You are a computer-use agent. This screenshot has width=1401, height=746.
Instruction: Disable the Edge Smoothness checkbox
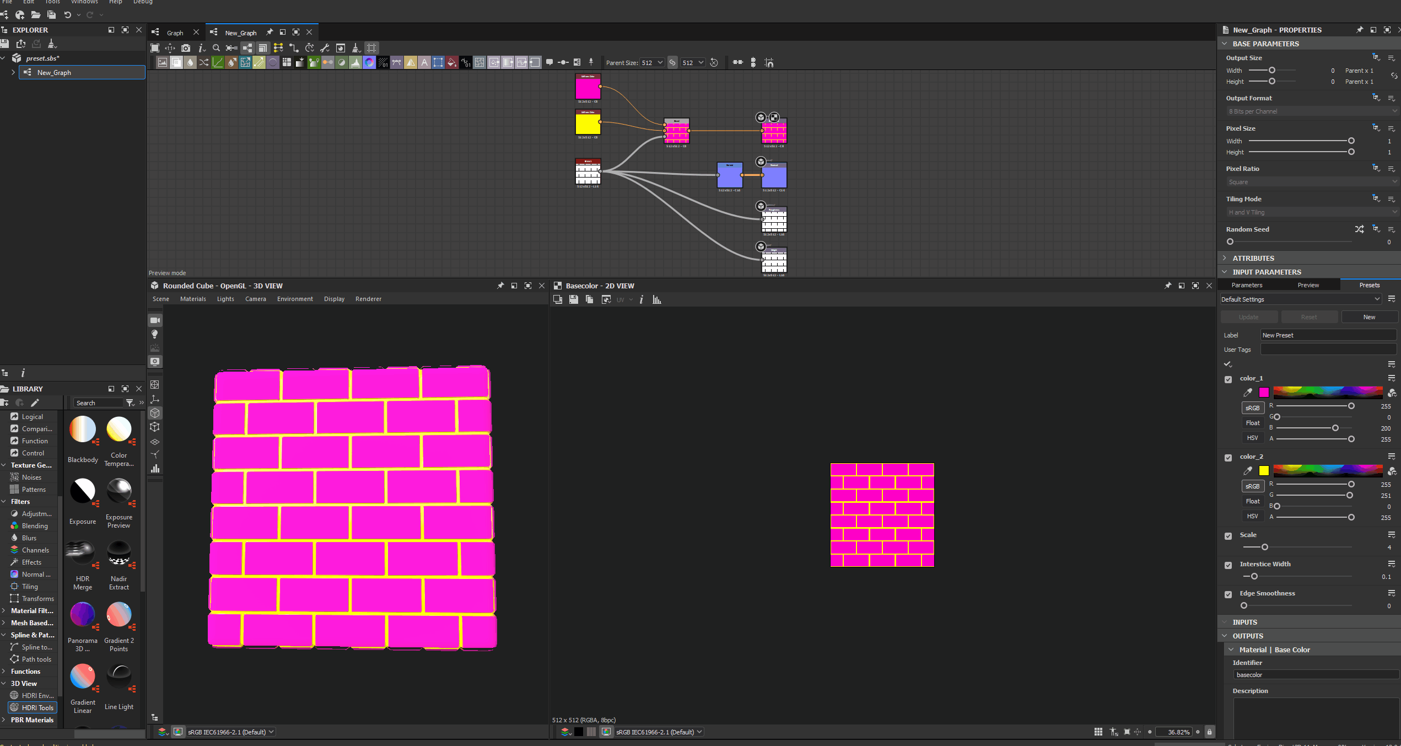point(1228,594)
